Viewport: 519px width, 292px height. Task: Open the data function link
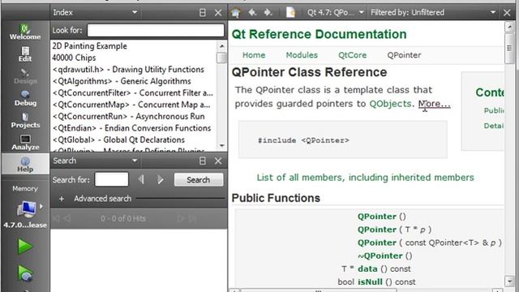coord(367,268)
